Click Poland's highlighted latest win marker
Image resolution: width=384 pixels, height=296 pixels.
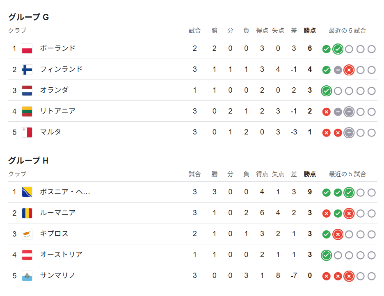[338, 49]
